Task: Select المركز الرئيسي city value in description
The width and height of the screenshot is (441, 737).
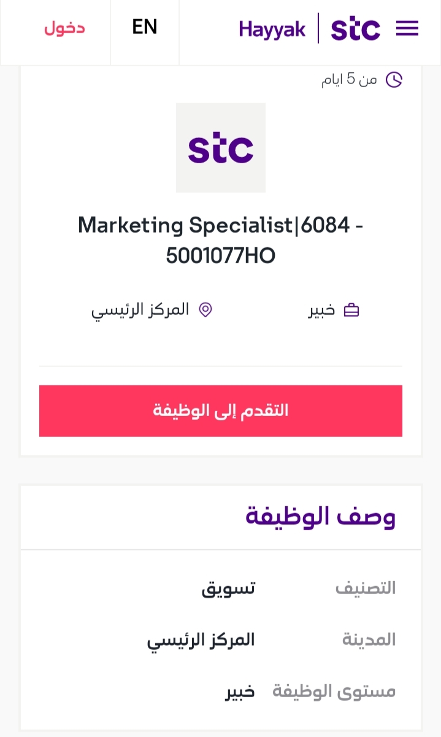Action: (x=201, y=640)
